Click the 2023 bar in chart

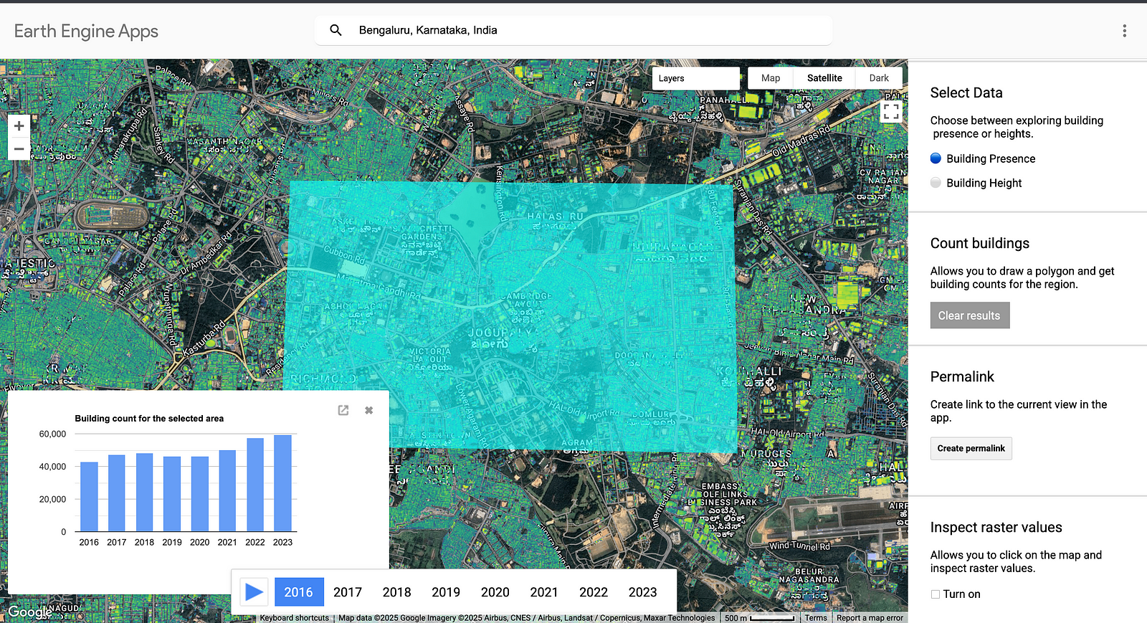pyautogui.click(x=283, y=483)
